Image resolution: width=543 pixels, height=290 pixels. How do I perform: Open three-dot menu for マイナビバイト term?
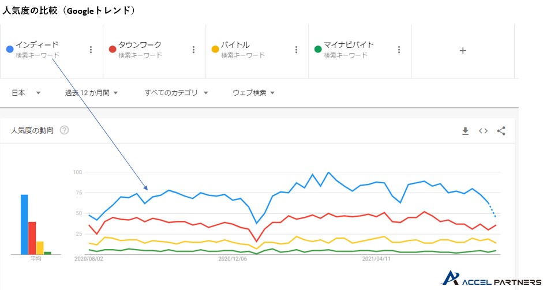point(399,50)
